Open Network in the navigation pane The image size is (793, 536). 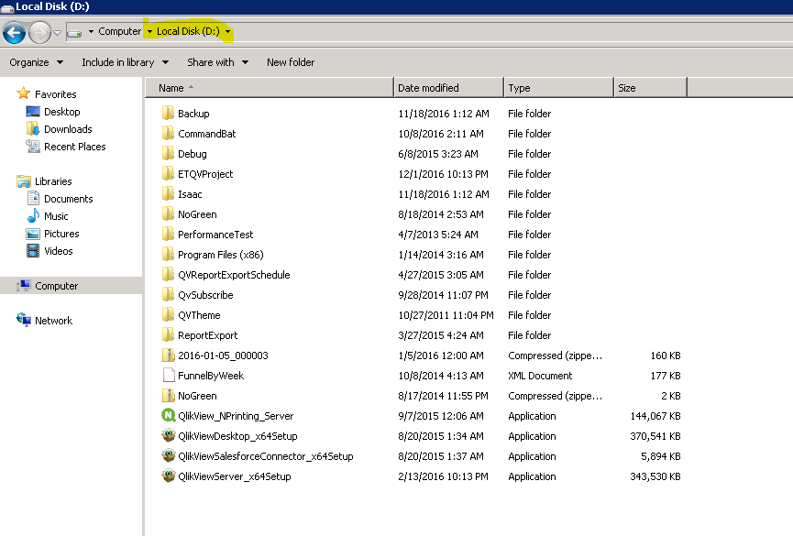pyautogui.click(x=53, y=321)
